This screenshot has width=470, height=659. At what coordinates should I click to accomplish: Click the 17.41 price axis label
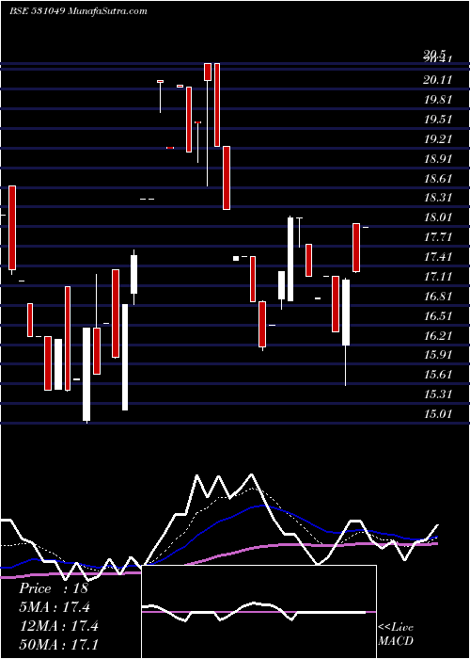coord(438,257)
